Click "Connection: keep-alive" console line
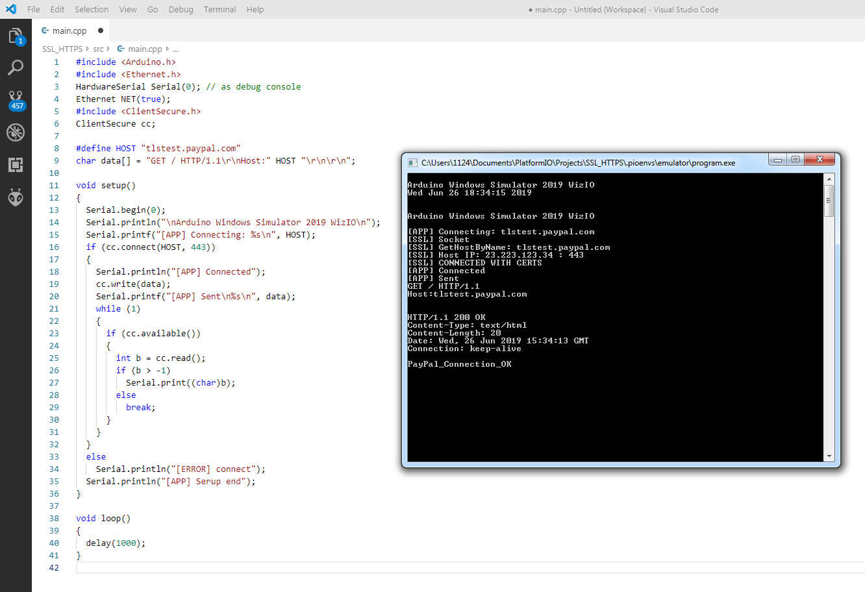 pos(464,349)
